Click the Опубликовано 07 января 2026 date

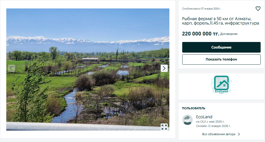[x=201, y=9]
